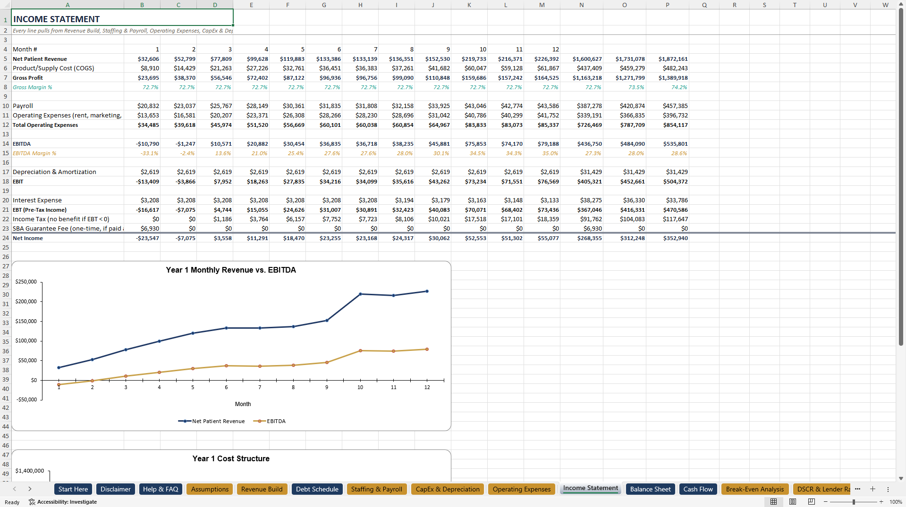This screenshot has height=507, width=906.
Task: Click zoom out minus button
Action: (x=825, y=502)
